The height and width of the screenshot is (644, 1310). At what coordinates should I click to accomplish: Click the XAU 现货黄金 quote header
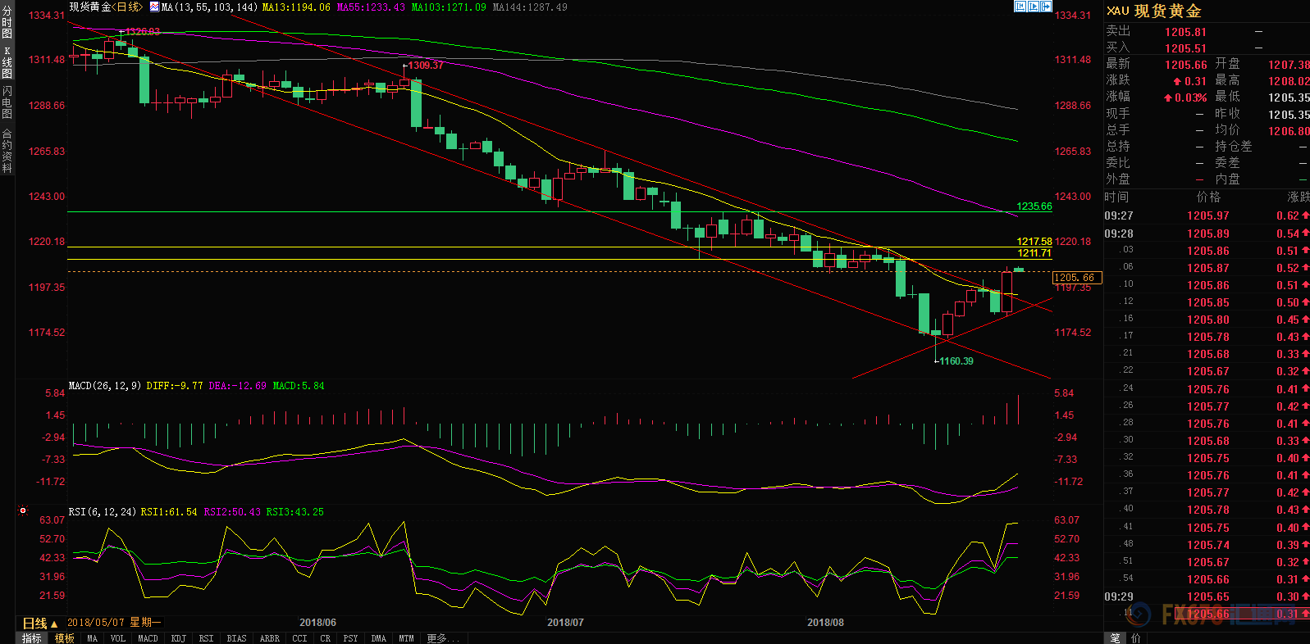coord(1154,11)
